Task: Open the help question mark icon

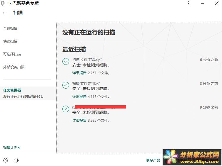Action: point(188,3)
